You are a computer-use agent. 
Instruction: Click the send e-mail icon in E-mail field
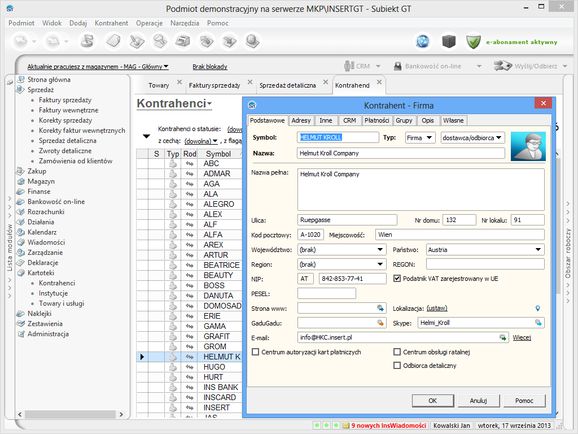[x=502, y=337]
